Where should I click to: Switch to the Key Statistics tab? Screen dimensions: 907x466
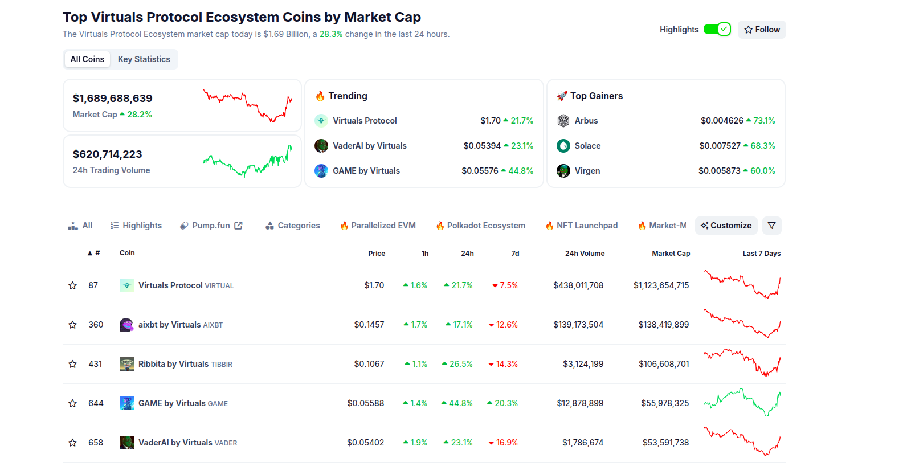(x=144, y=59)
